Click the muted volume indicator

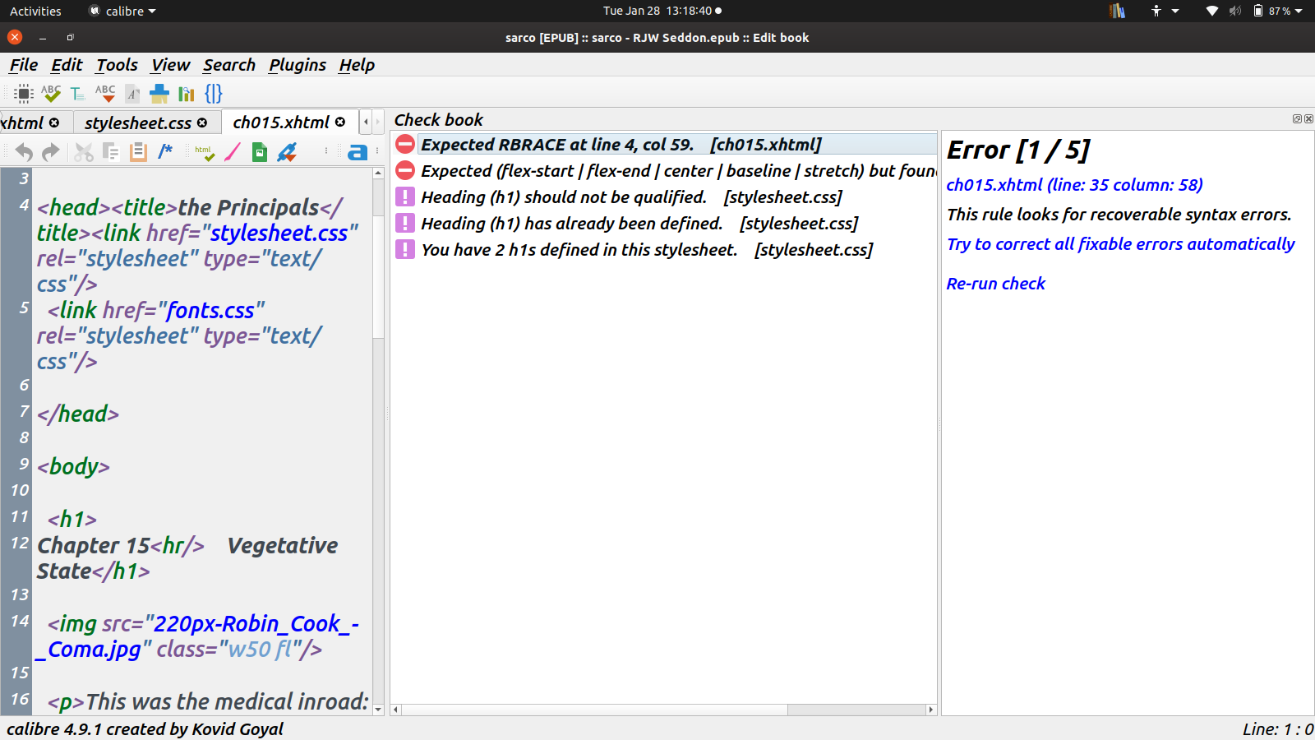1235,11
